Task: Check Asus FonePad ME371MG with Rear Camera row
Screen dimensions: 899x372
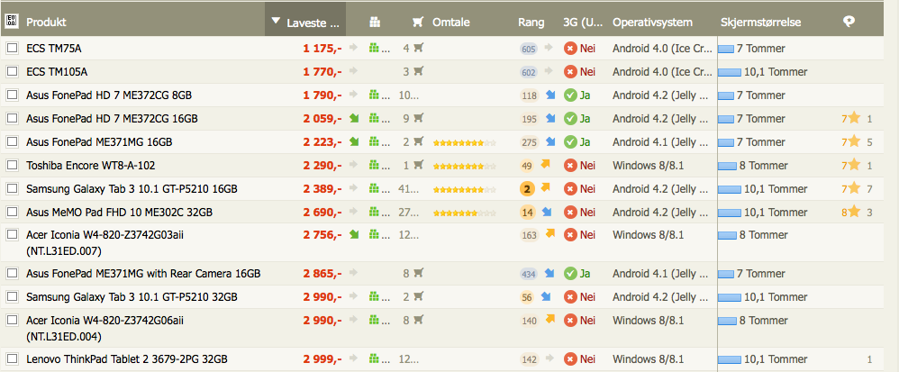Action: click(12, 274)
